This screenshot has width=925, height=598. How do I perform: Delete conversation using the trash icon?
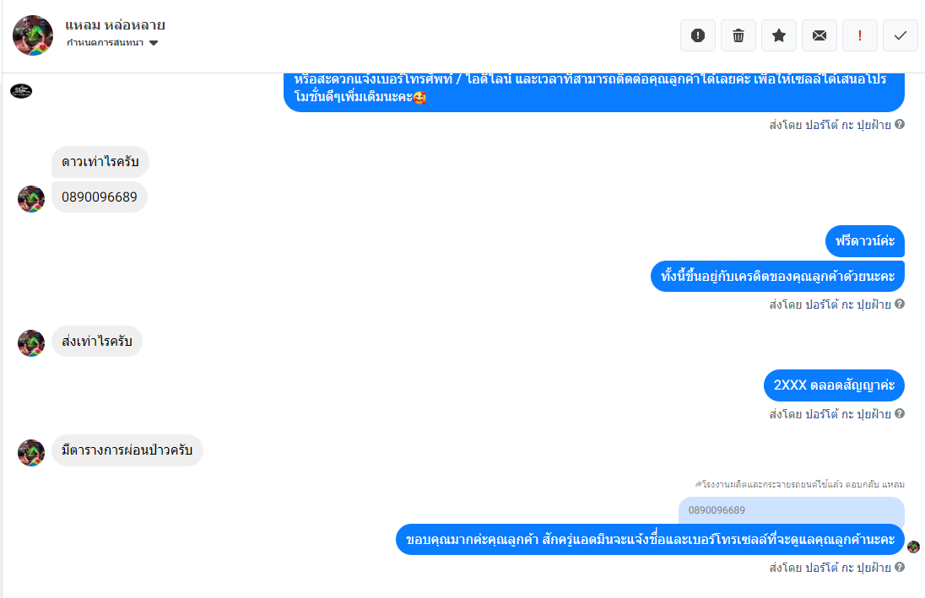[x=738, y=35]
